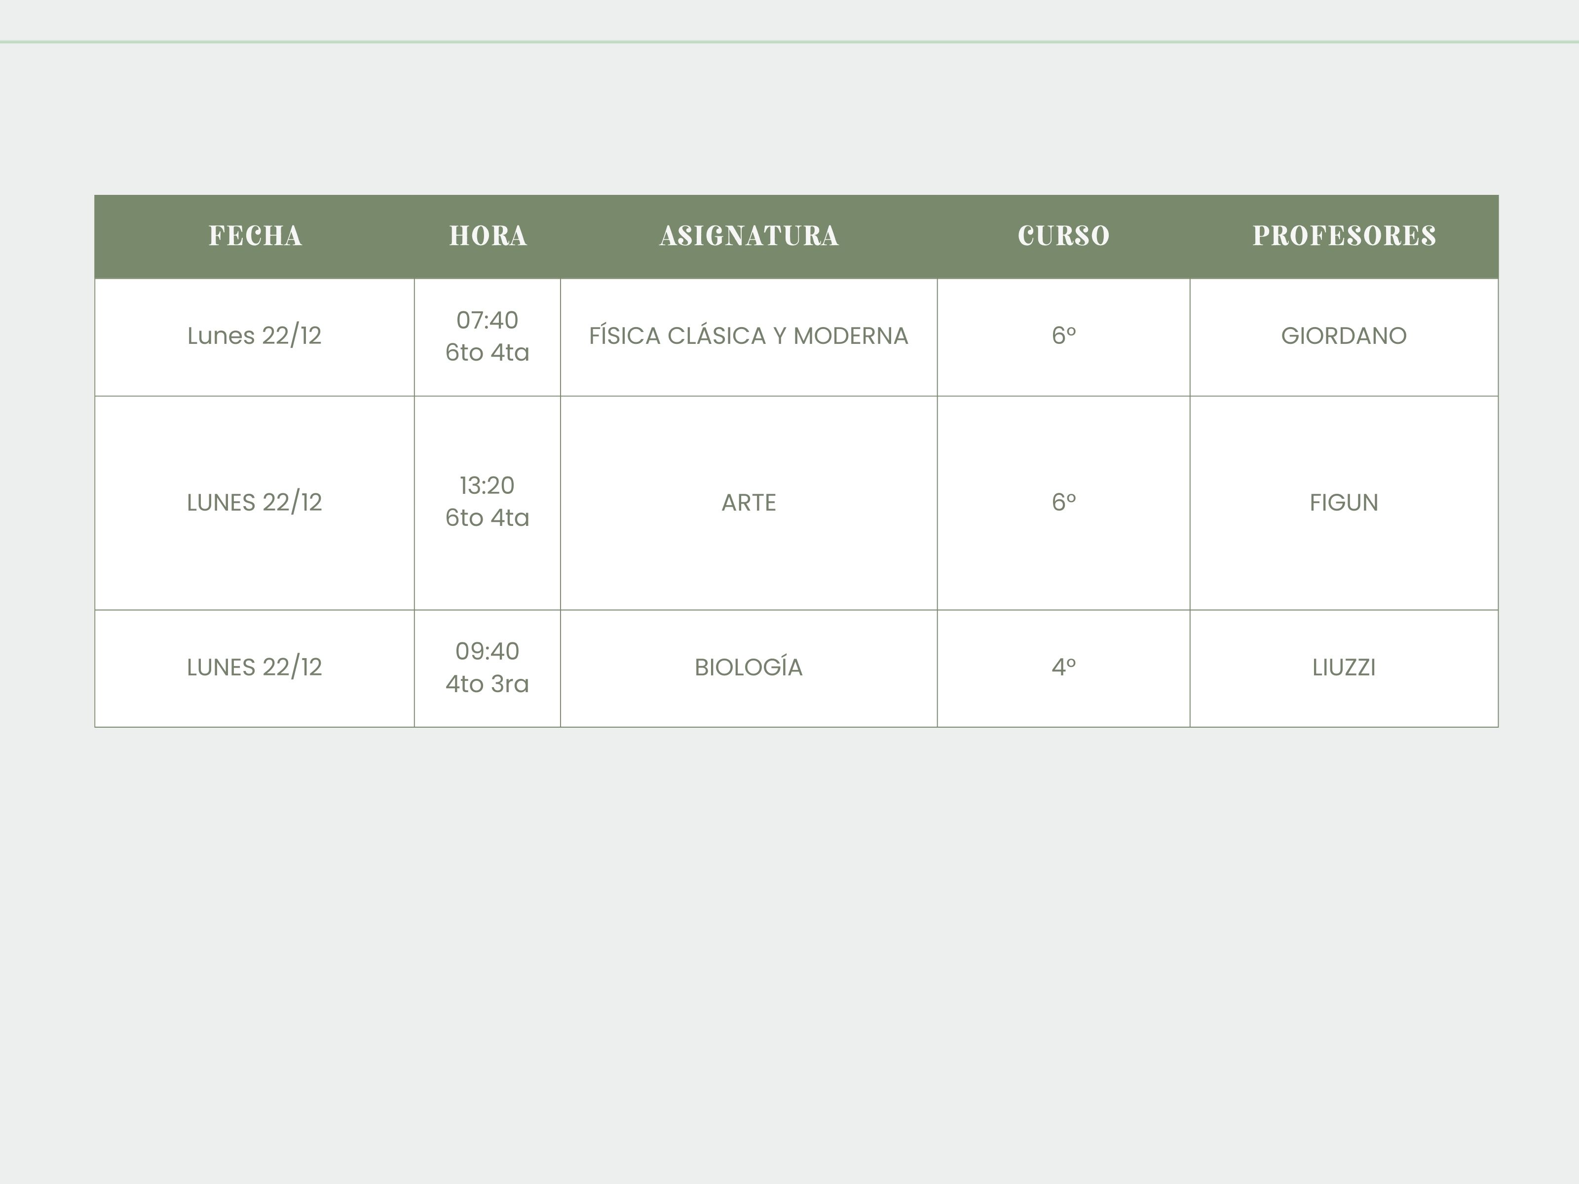This screenshot has width=1579, height=1184.
Task: Click the date cell in the Giordano row
Action: coord(255,336)
